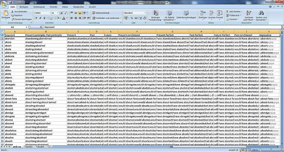Open the Office button menu
The width and height of the screenshot is (284, 152).
(x=4, y=4)
